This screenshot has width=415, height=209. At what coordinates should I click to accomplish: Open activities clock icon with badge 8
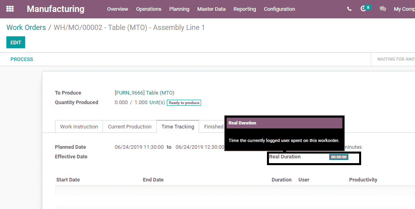point(364,9)
